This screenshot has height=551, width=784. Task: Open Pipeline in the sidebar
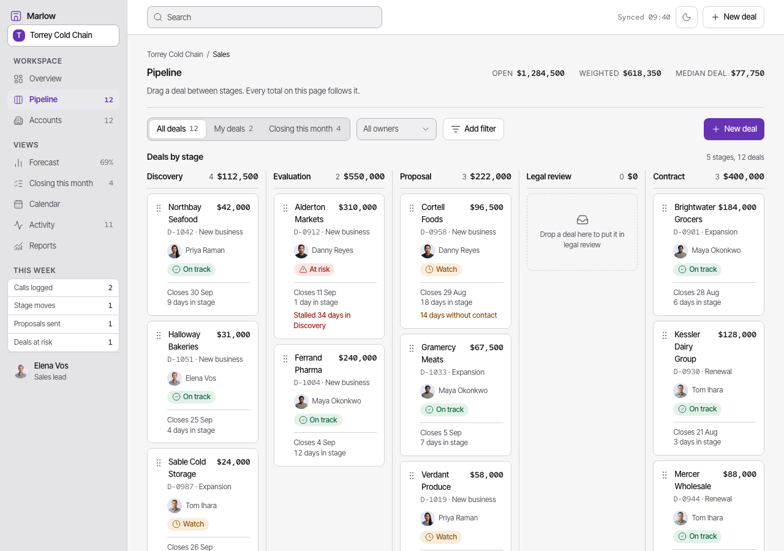click(x=63, y=100)
